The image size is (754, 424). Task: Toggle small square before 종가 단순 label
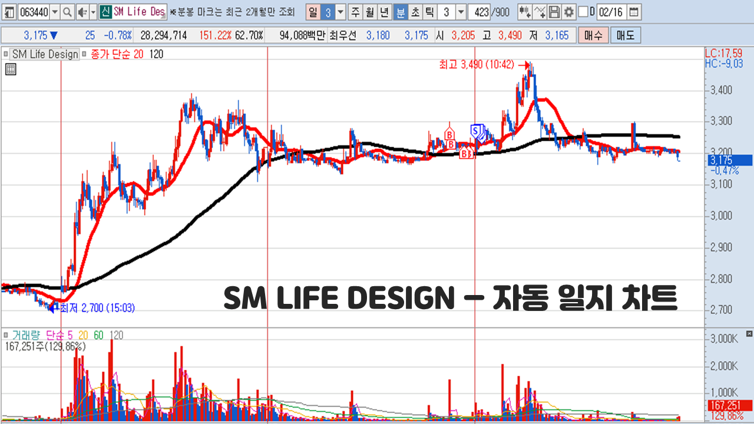(x=84, y=54)
